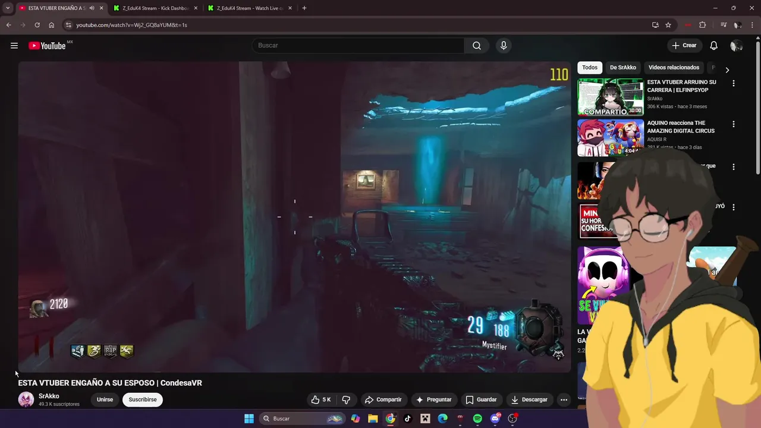
Task: Open the Chrome extensions puzzle icon
Action: (703, 25)
